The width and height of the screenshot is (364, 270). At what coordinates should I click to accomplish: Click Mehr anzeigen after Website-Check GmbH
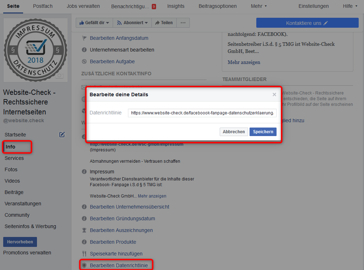[152, 196]
